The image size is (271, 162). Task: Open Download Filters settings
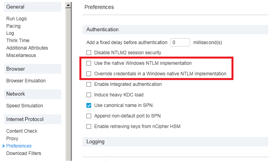23,153
